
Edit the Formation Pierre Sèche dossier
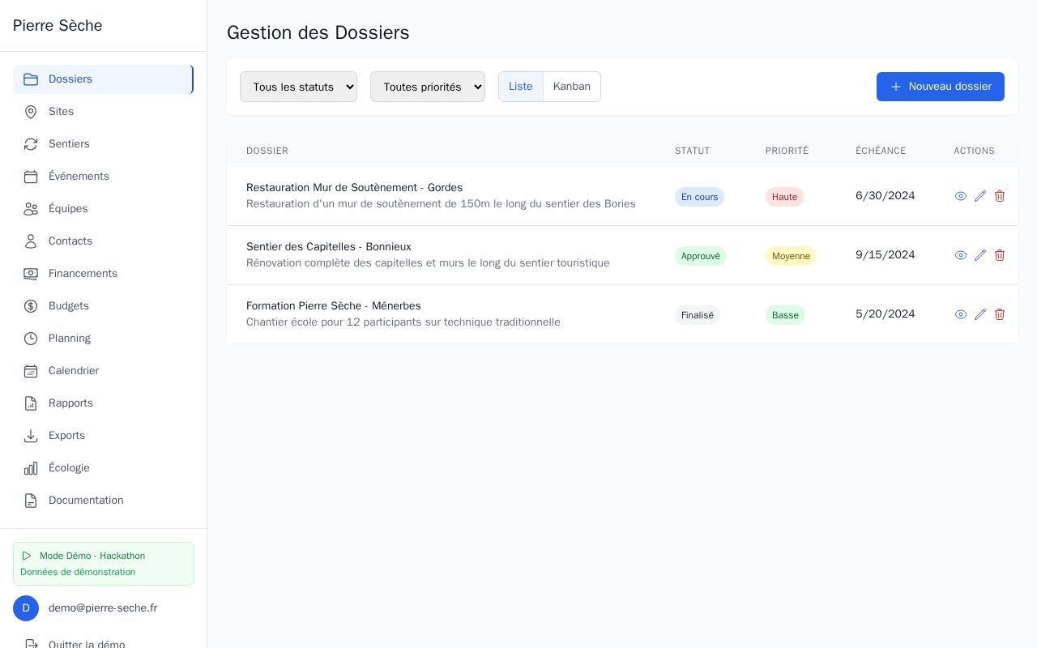[x=980, y=314]
